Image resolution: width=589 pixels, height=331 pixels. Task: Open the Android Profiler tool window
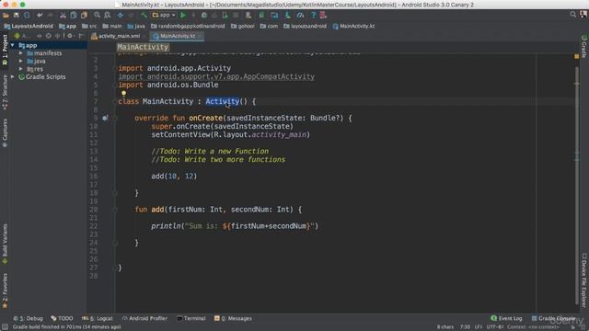coord(144,318)
